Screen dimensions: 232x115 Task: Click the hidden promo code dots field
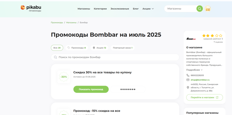(128, 89)
